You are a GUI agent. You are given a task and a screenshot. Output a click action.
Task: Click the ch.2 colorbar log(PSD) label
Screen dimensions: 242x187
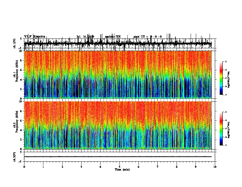[x=229, y=130]
